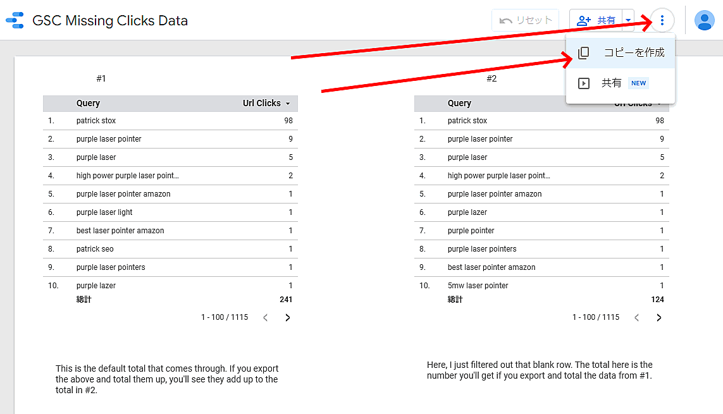Click the GSC Missing Clicks Data title
Screen dimensions: 723x414
(110, 20)
